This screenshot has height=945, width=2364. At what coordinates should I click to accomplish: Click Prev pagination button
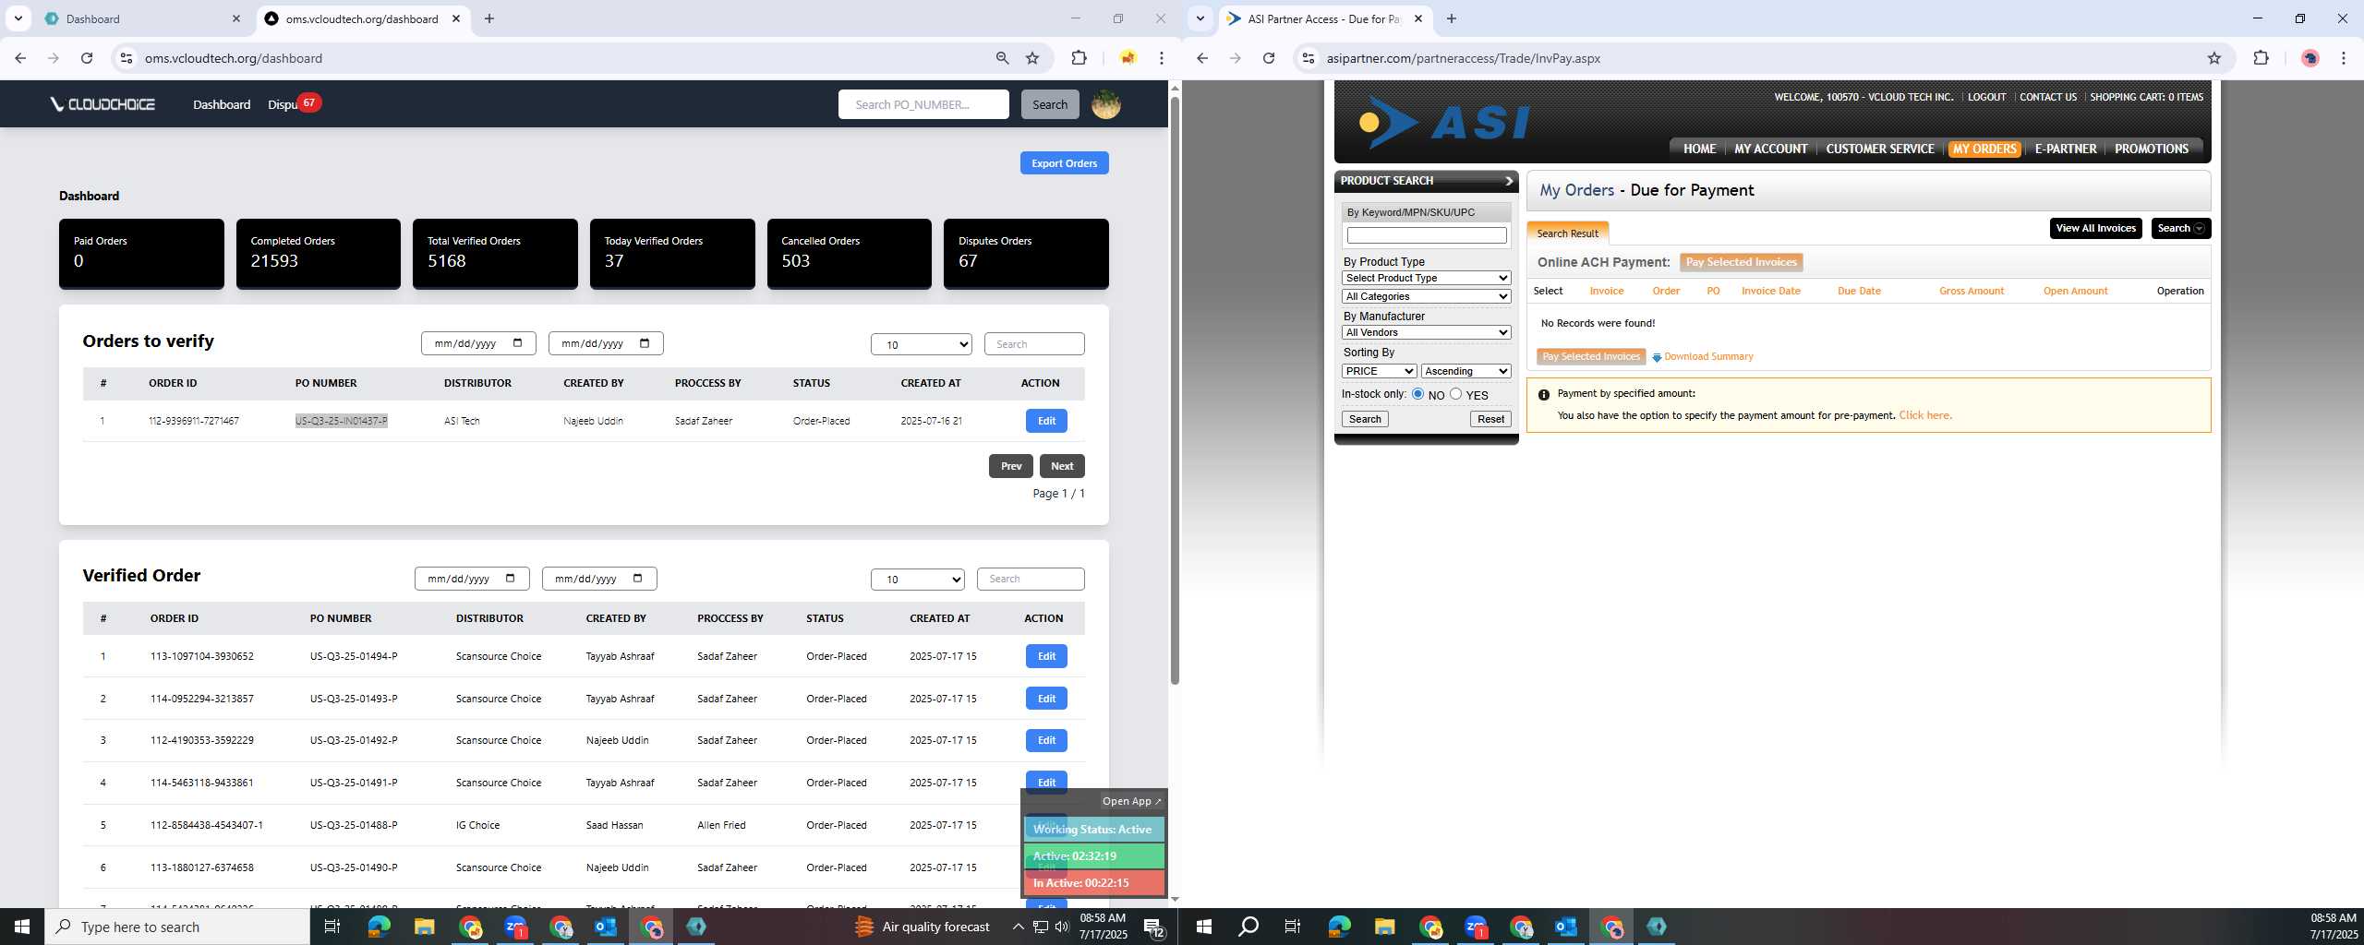(x=1010, y=466)
